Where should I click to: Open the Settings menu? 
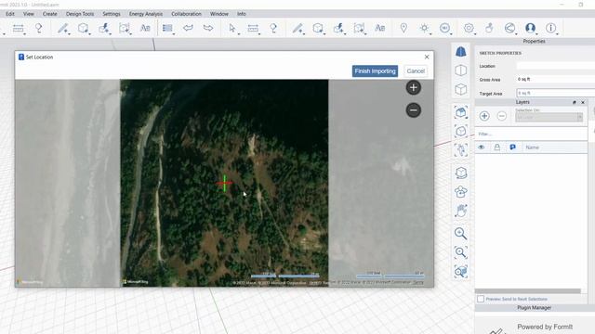coord(112,14)
